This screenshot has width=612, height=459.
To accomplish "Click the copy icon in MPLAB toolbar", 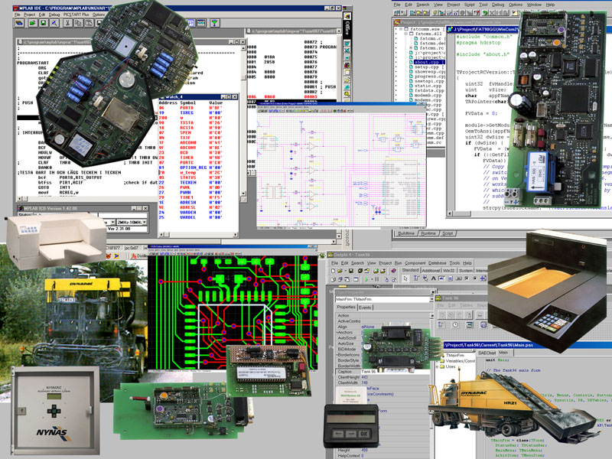I will pyautogui.click(x=78, y=24).
